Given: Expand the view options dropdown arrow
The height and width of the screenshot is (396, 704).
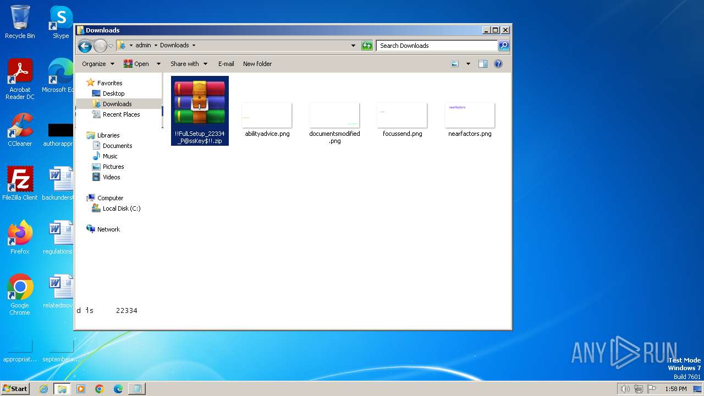Looking at the screenshot, I should point(468,64).
